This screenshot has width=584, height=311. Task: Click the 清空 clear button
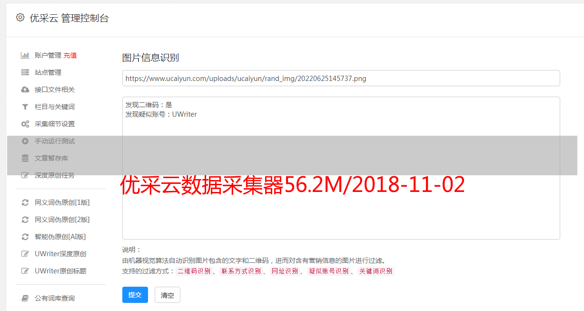tap(168, 295)
